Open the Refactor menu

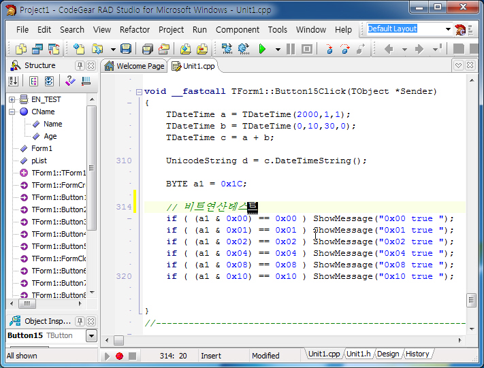pyautogui.click(x=135, y=30)
